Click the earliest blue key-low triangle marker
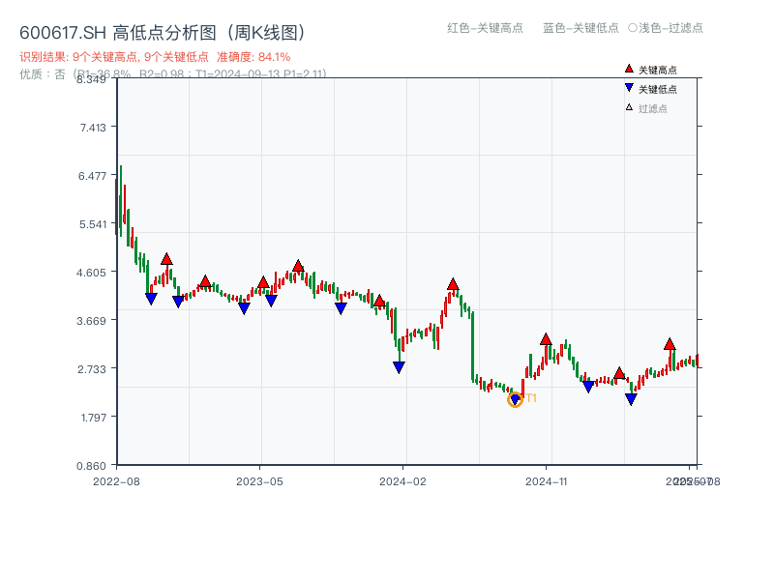Viewport: 774px width, 580px height. pos(151,299)
